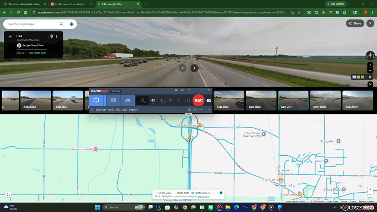Viewport: 377px width, 212px height.
Task: Toggle Bandicam webcam overlay
Action: tap(143, 101)
